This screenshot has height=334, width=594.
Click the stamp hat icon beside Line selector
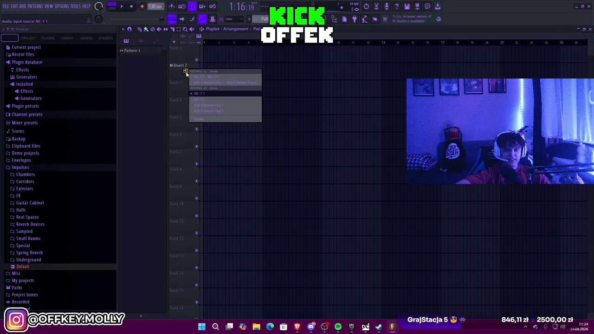pyautogui.click(x=213, y=19)
